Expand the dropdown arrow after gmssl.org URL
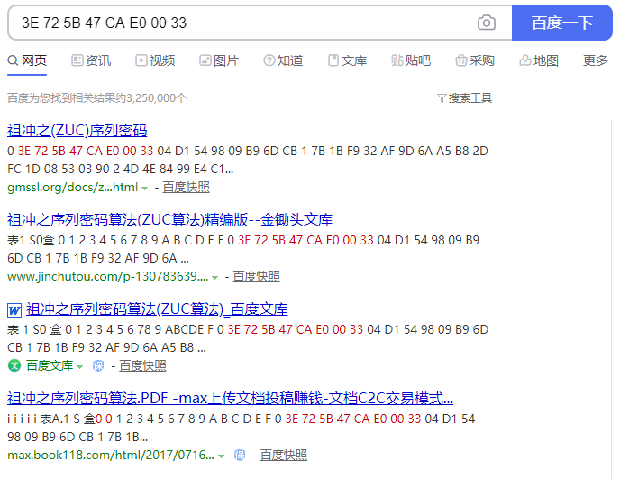Viewport: 620px width, 479px height. pos(145,189)
